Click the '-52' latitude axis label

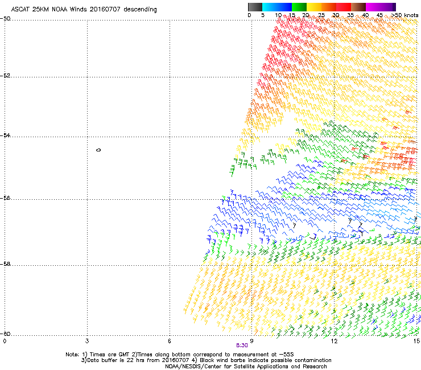(x=5, y=76)
